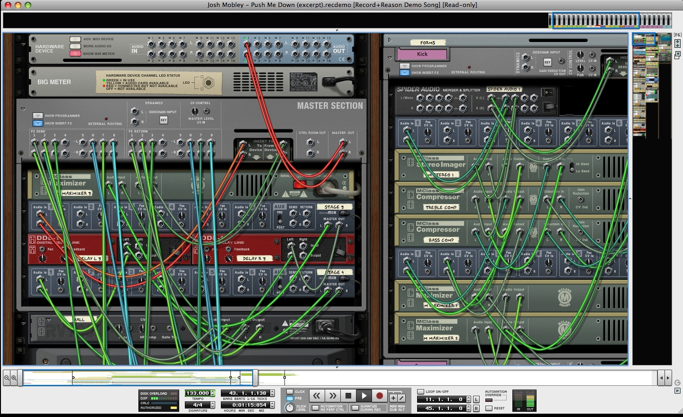This screenshot has width=683, height=417.
Task: Step the Tempo value stepper
Action: click(213, 393)
